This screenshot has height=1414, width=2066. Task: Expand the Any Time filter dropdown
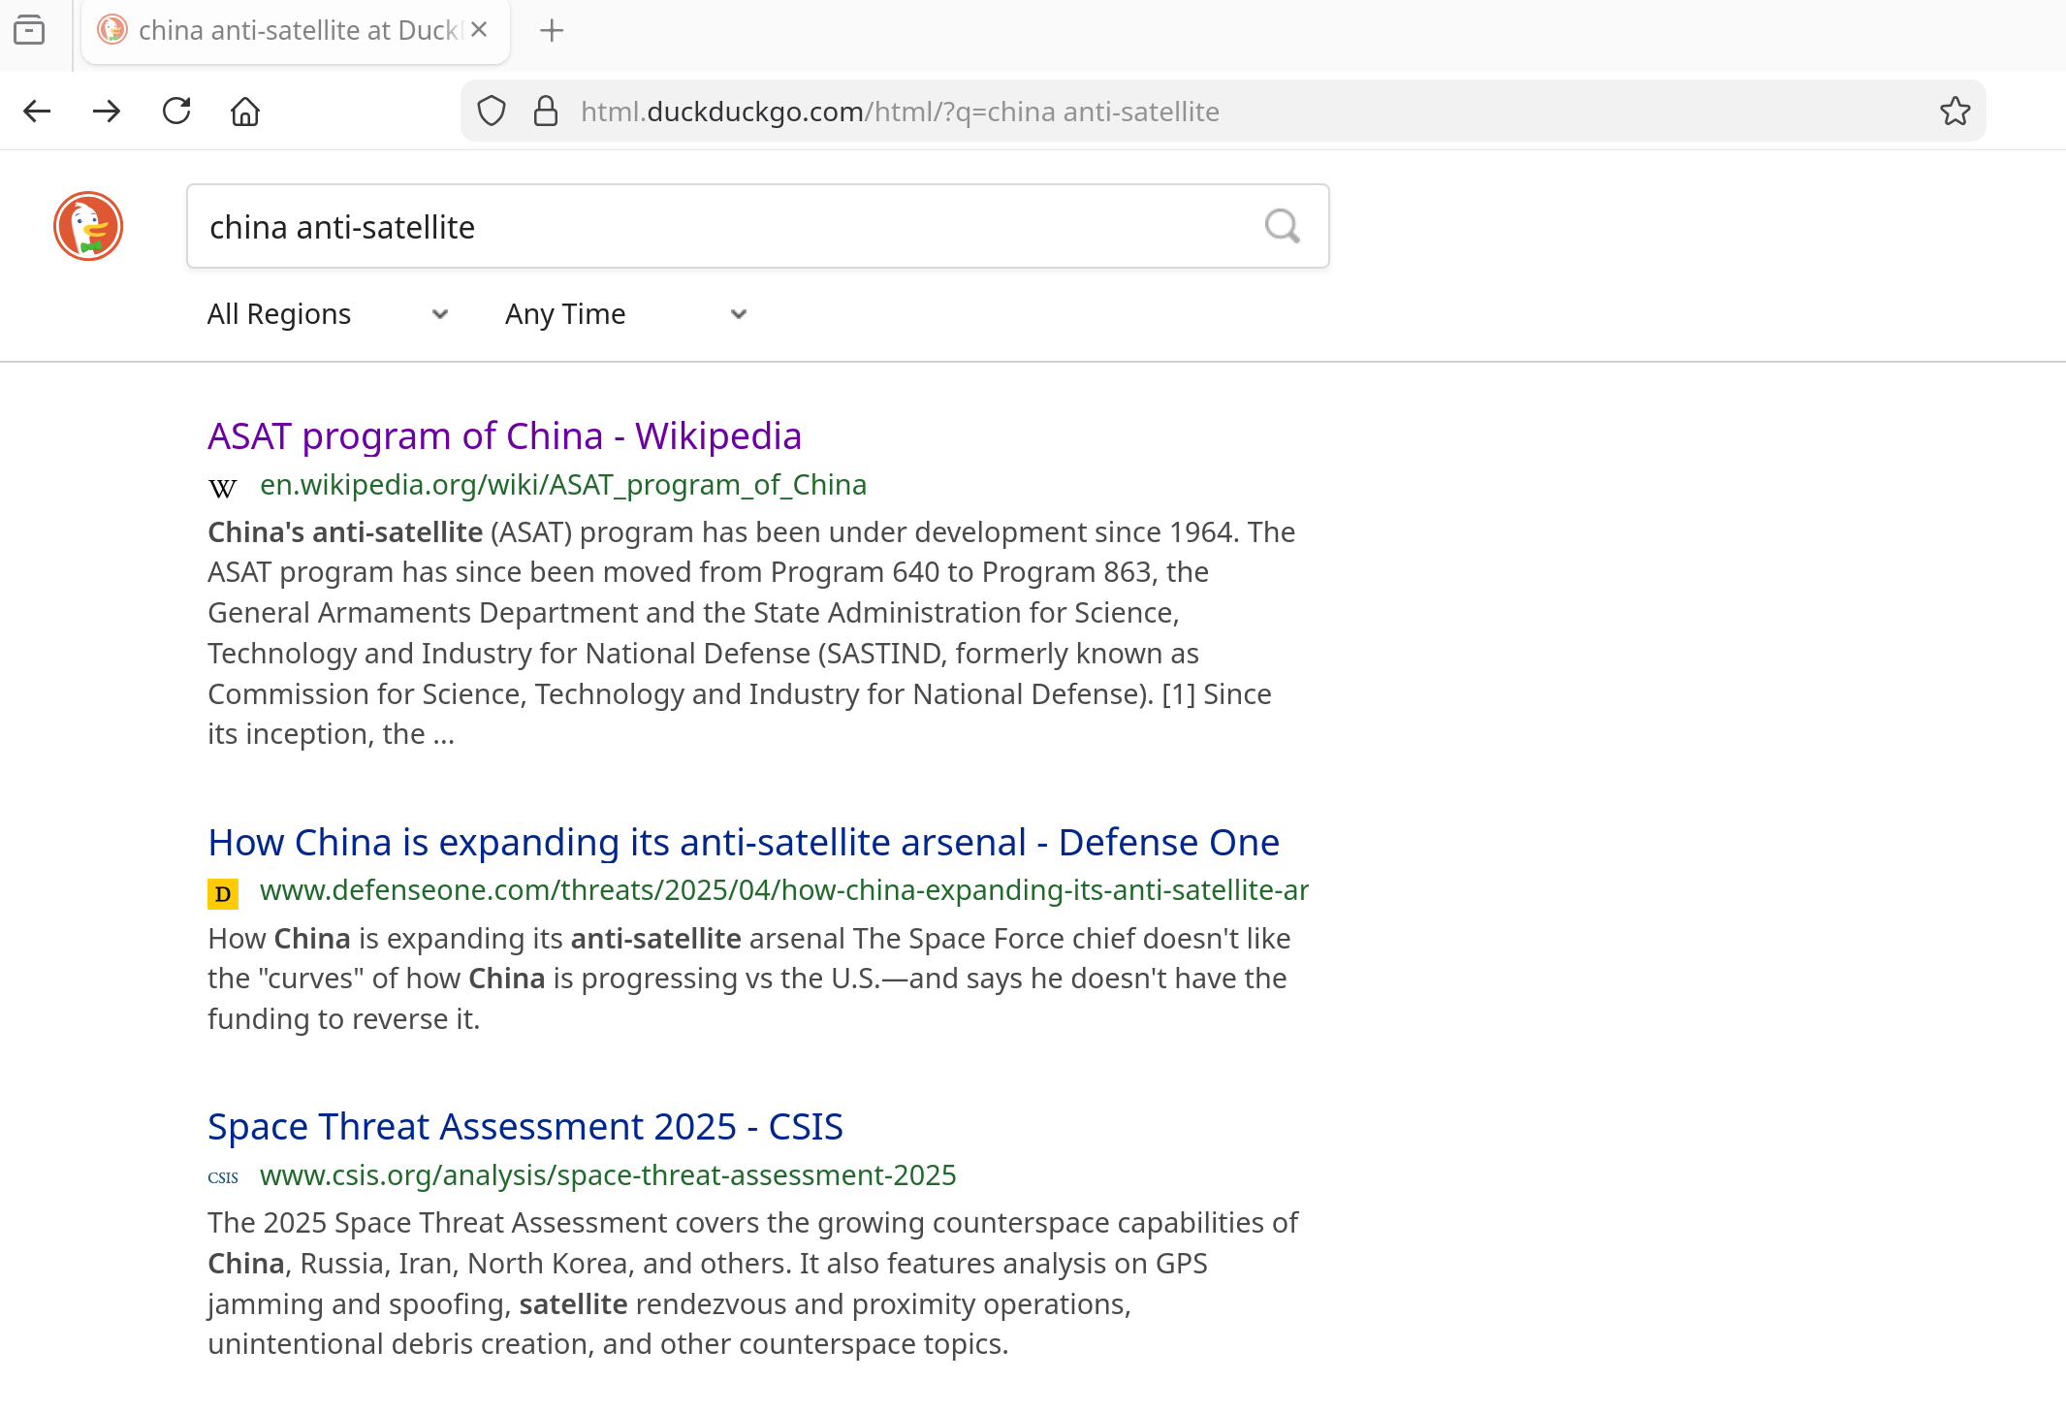click(x=625, y=314)
